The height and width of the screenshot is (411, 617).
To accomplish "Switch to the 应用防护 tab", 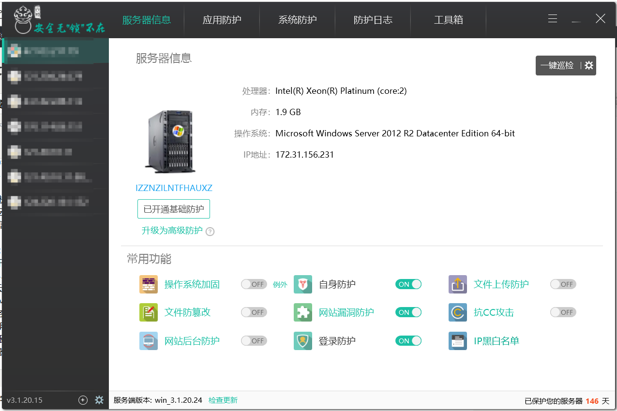I will click(222, 20).
